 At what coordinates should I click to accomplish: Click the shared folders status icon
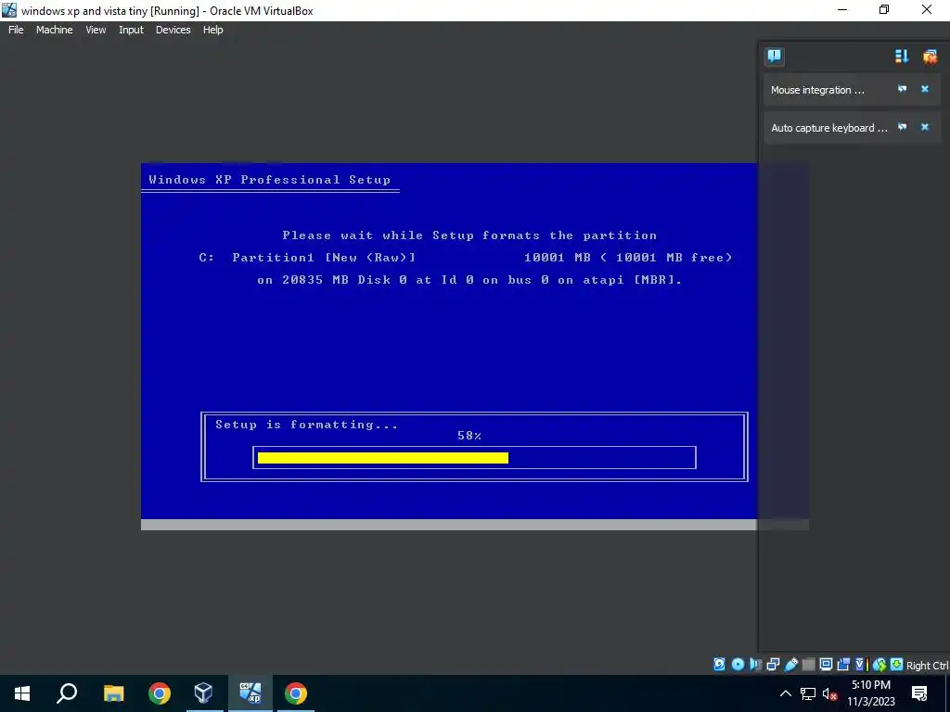808,664
